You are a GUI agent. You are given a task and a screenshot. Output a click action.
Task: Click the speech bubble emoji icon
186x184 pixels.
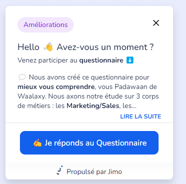22,77
